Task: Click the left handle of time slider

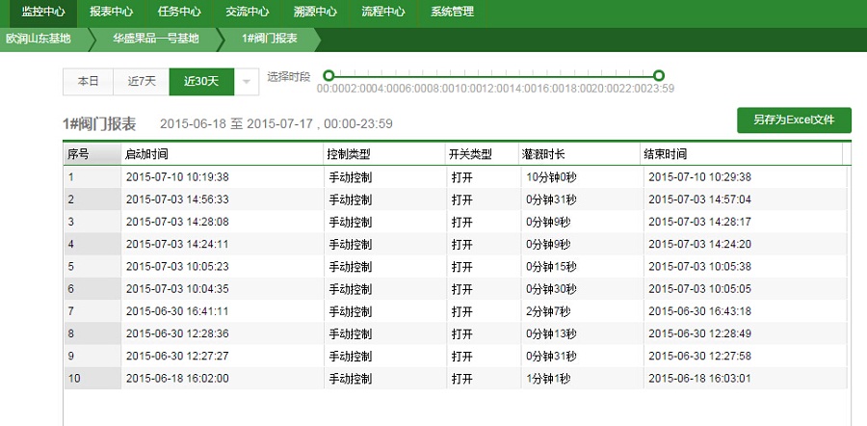Action: (x=328, y=75)
